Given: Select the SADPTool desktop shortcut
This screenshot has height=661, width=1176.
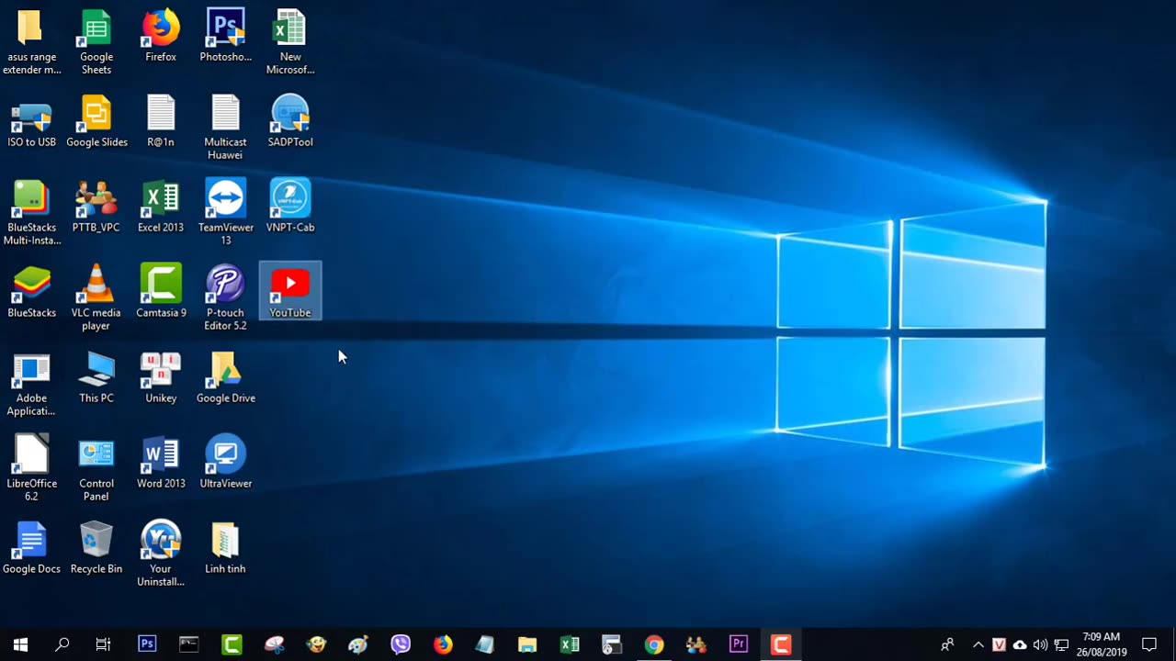Looking at the screenshot, I should click(x=290, y=122).
